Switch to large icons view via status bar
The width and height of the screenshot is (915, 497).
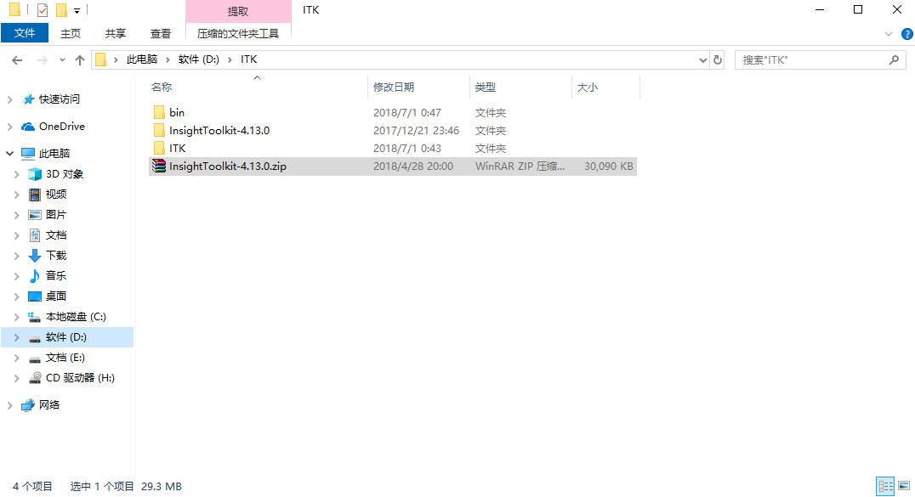pos(904,486)
